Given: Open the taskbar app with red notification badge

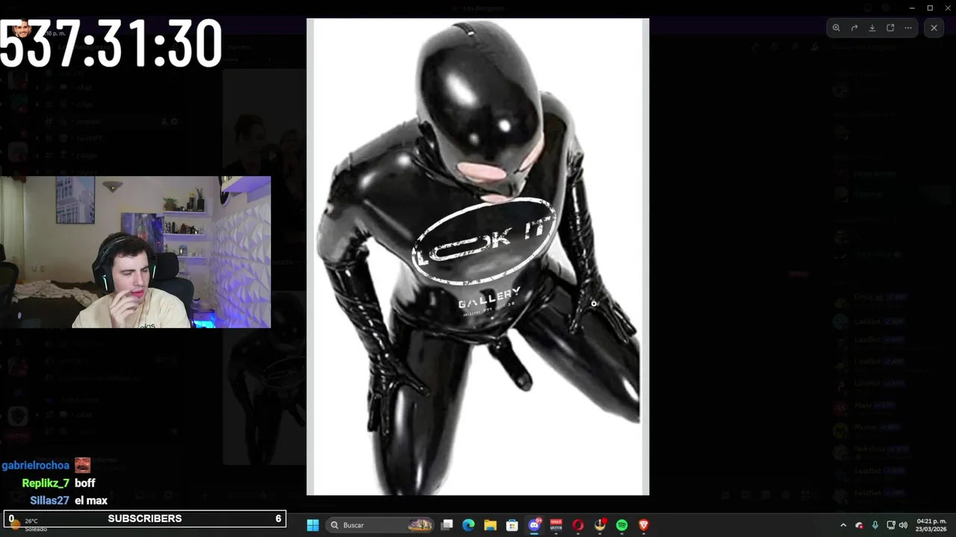Looking at the screenshot, I should click(x=600, y=525).
